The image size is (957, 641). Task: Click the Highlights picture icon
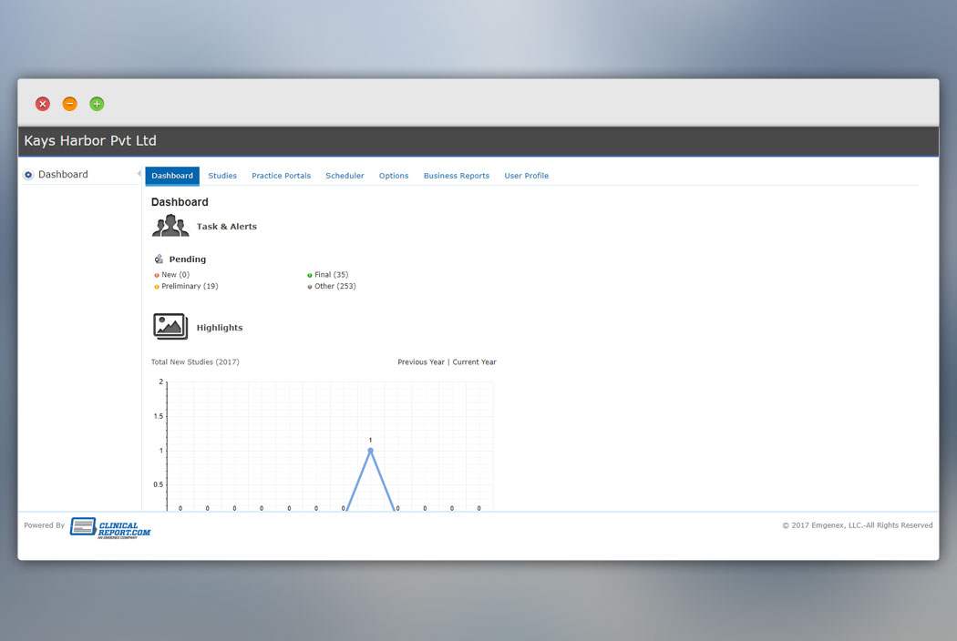170,326
